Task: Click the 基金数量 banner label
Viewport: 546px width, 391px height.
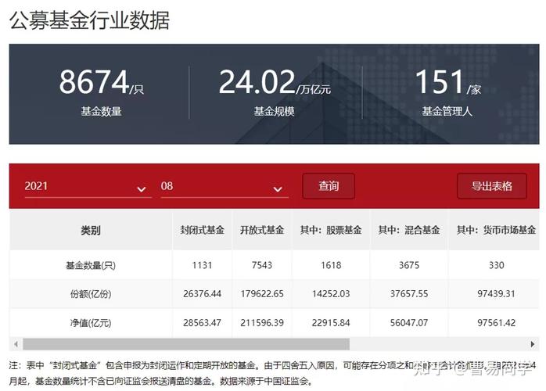Action: (102, 111)
